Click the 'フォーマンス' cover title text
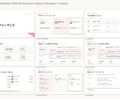The image size is (120, 99). click(7, 25)
